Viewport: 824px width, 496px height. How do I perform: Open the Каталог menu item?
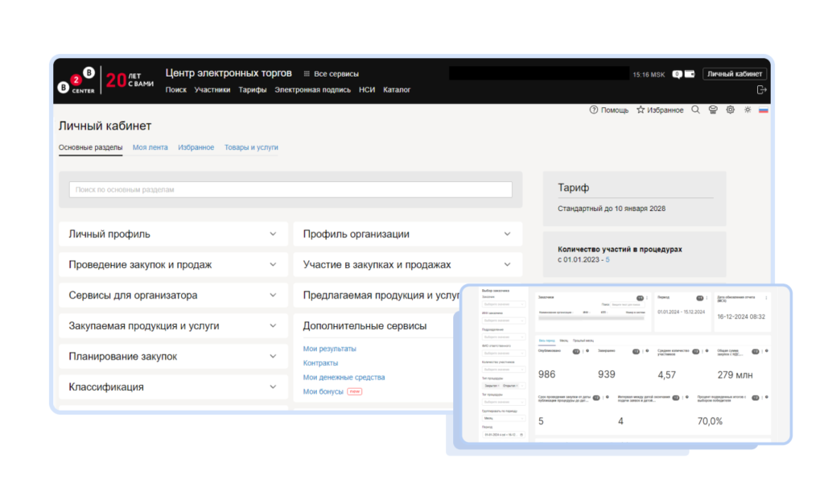pos(397,90)
